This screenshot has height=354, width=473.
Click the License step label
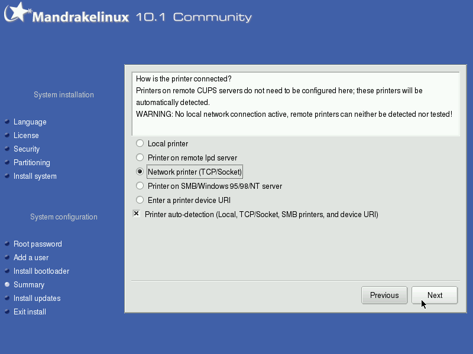[26, 136]
